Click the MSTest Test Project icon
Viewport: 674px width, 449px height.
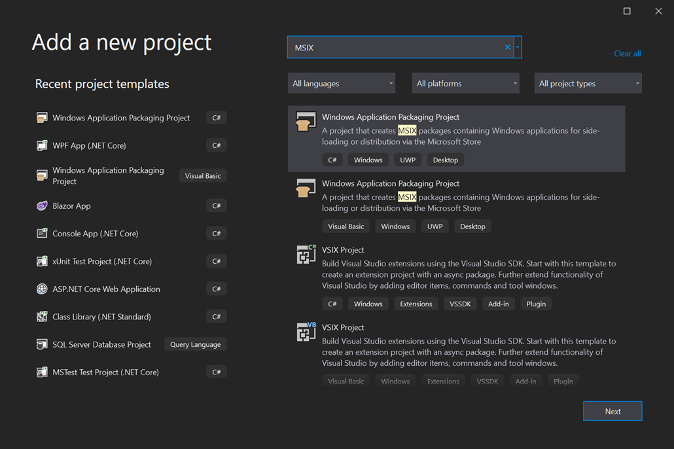42,372
